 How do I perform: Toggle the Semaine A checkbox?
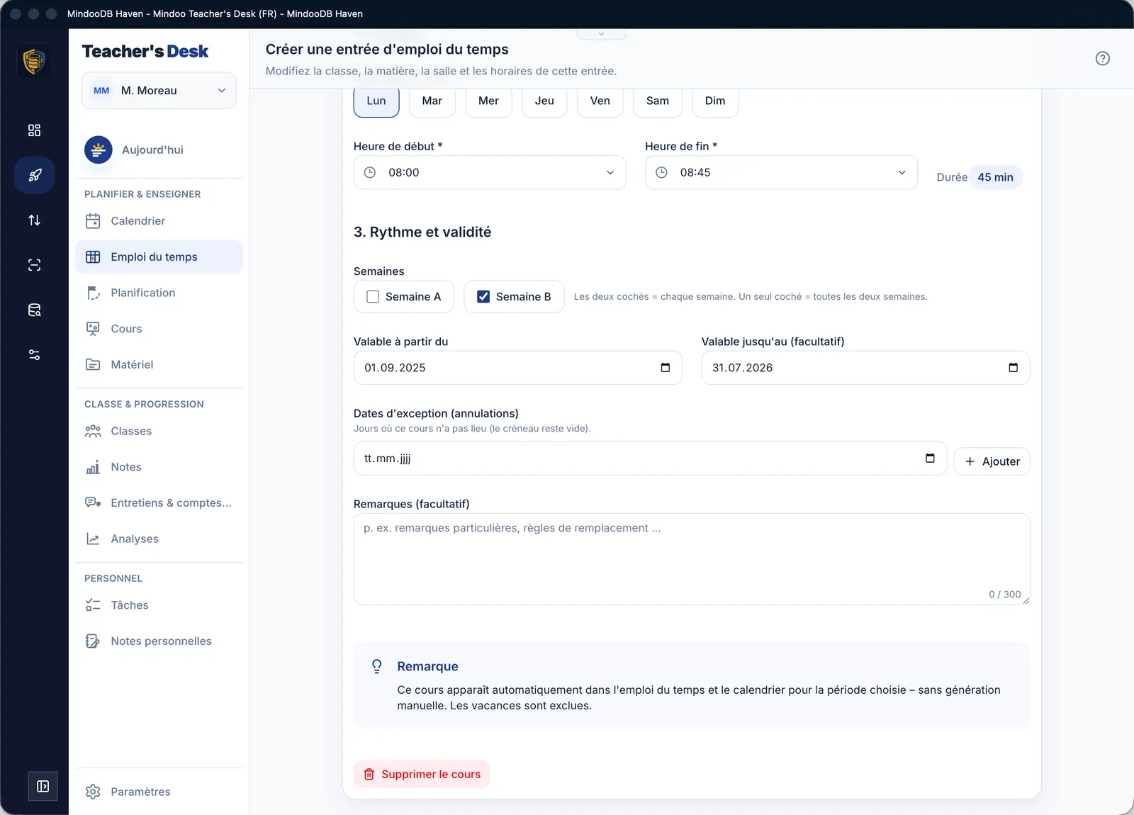click(373, 296)
